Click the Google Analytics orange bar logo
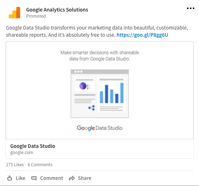199x186 pixels. point(14,13)
